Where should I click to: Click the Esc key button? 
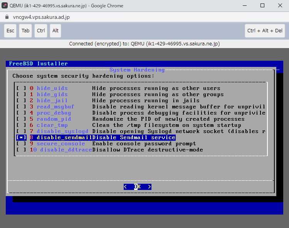10,31
